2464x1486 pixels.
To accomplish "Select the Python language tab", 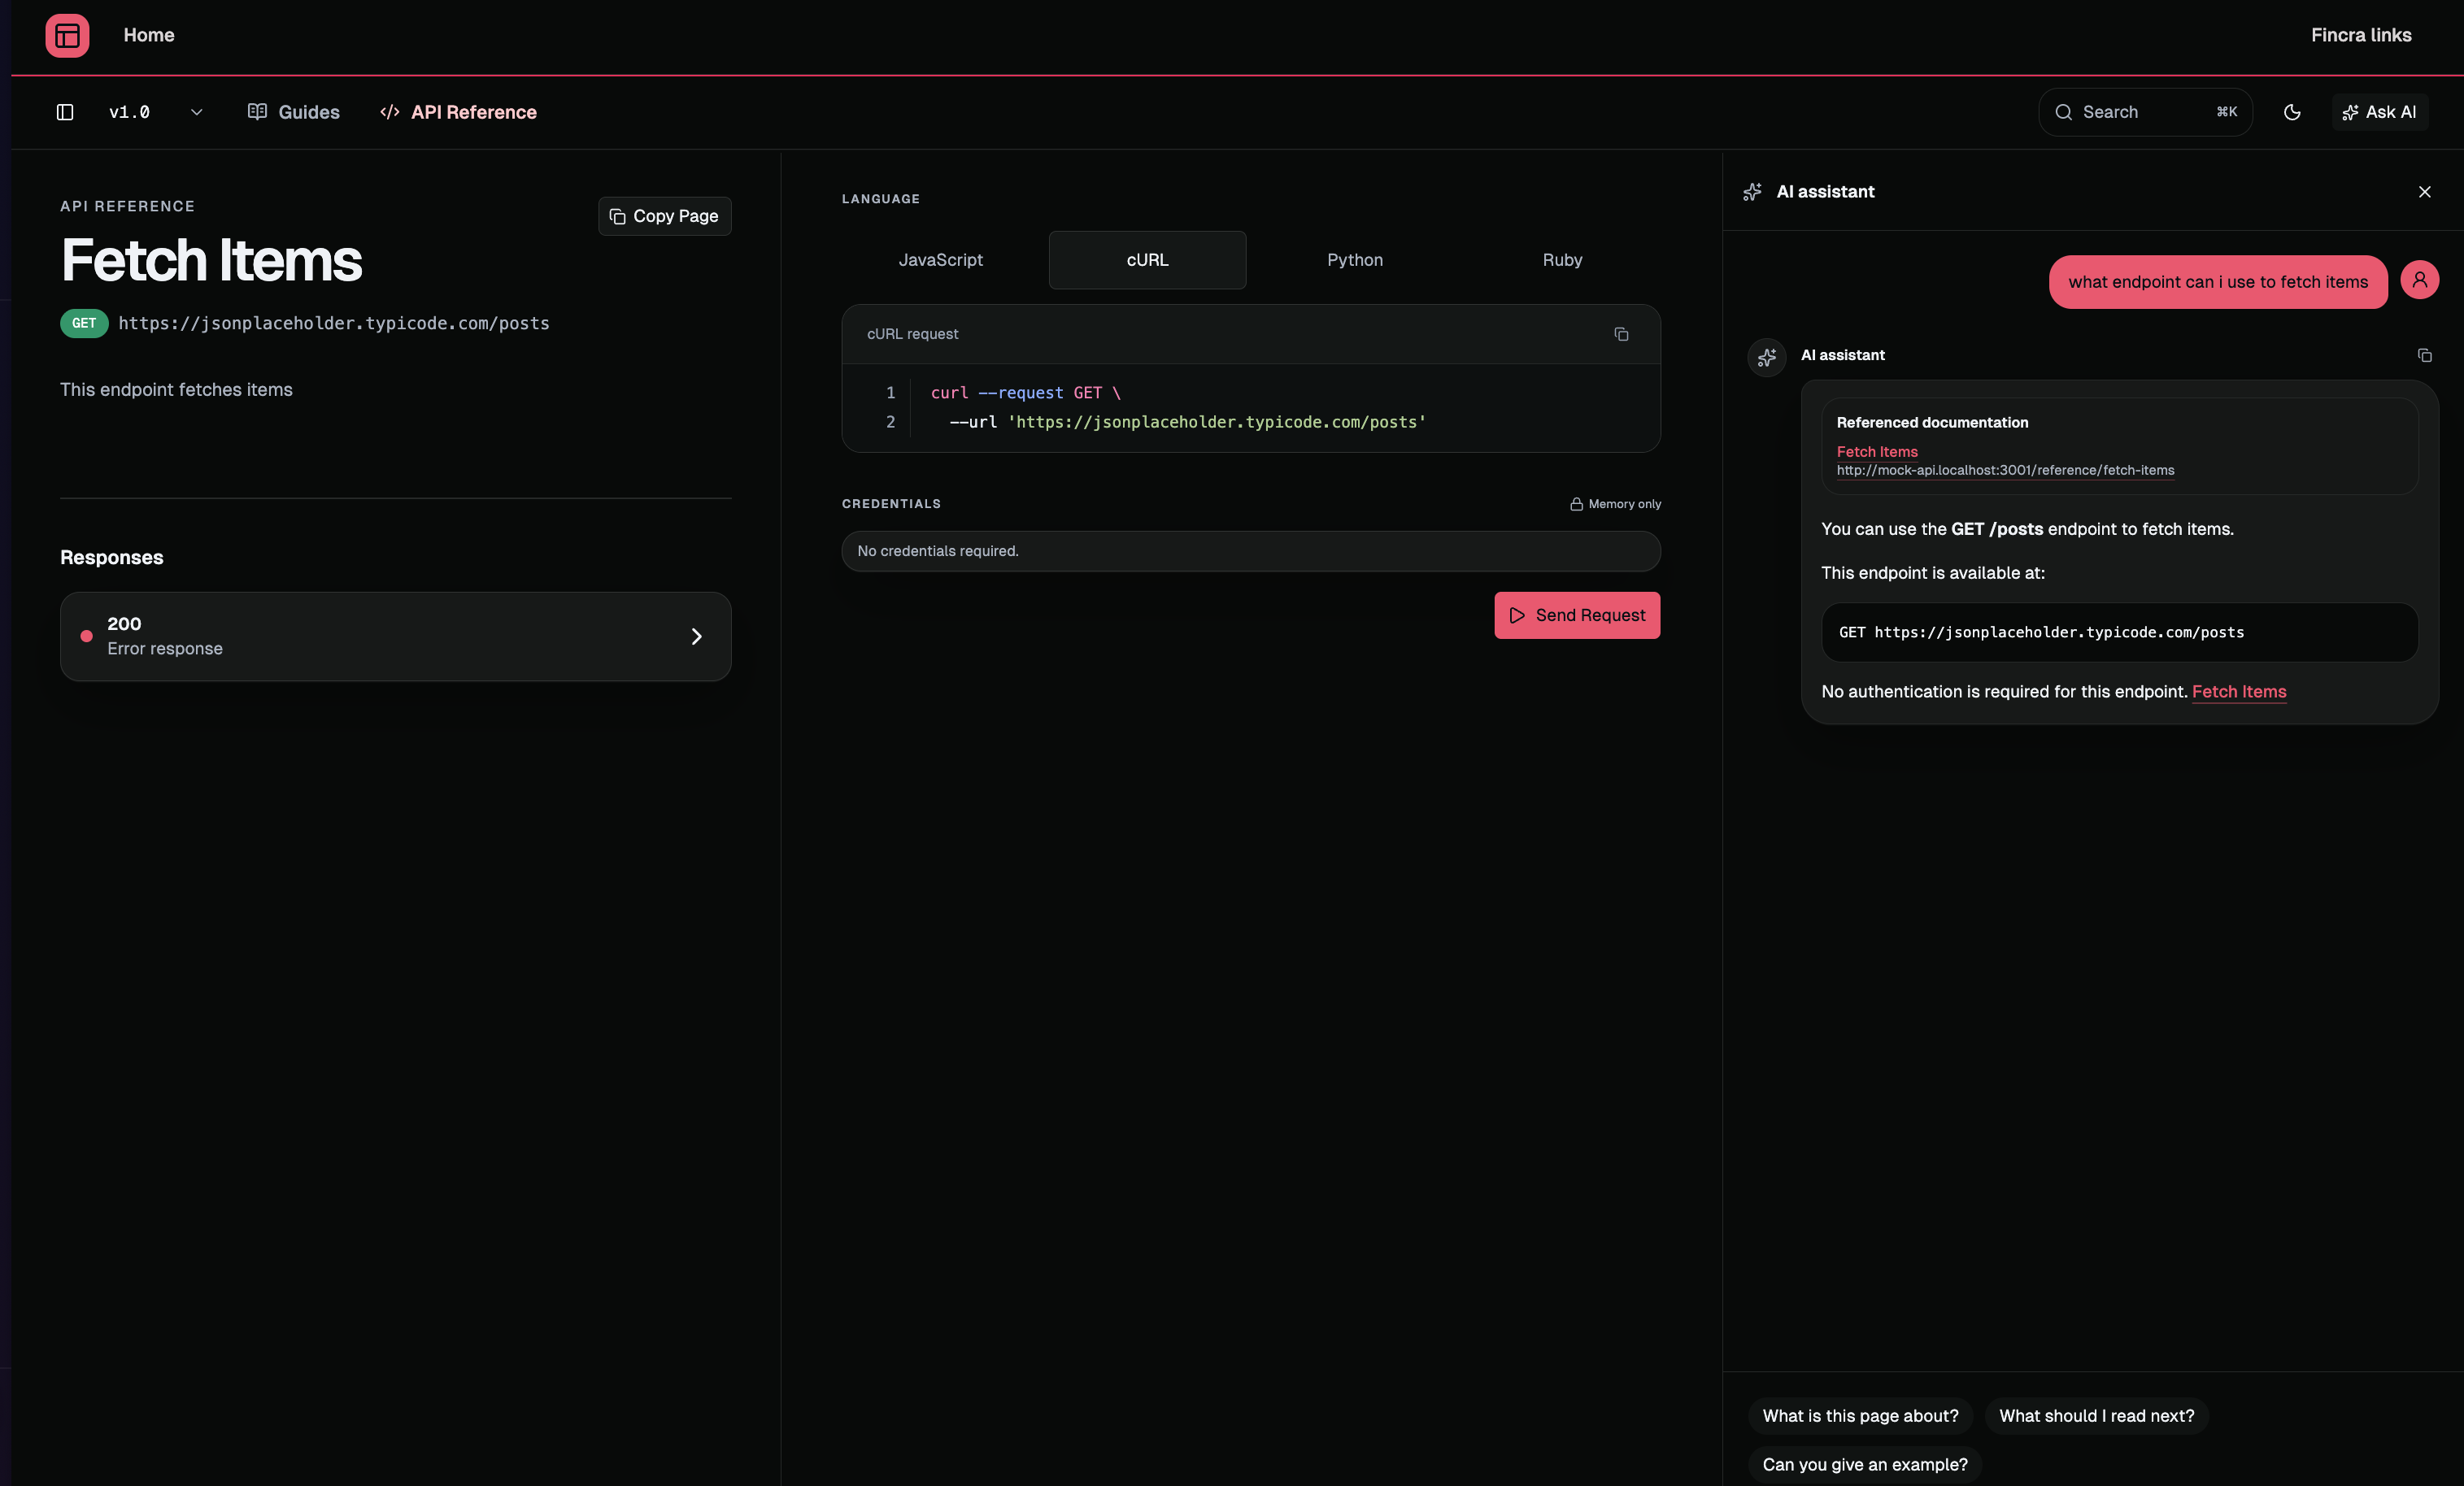I will tap(1355, 260).
